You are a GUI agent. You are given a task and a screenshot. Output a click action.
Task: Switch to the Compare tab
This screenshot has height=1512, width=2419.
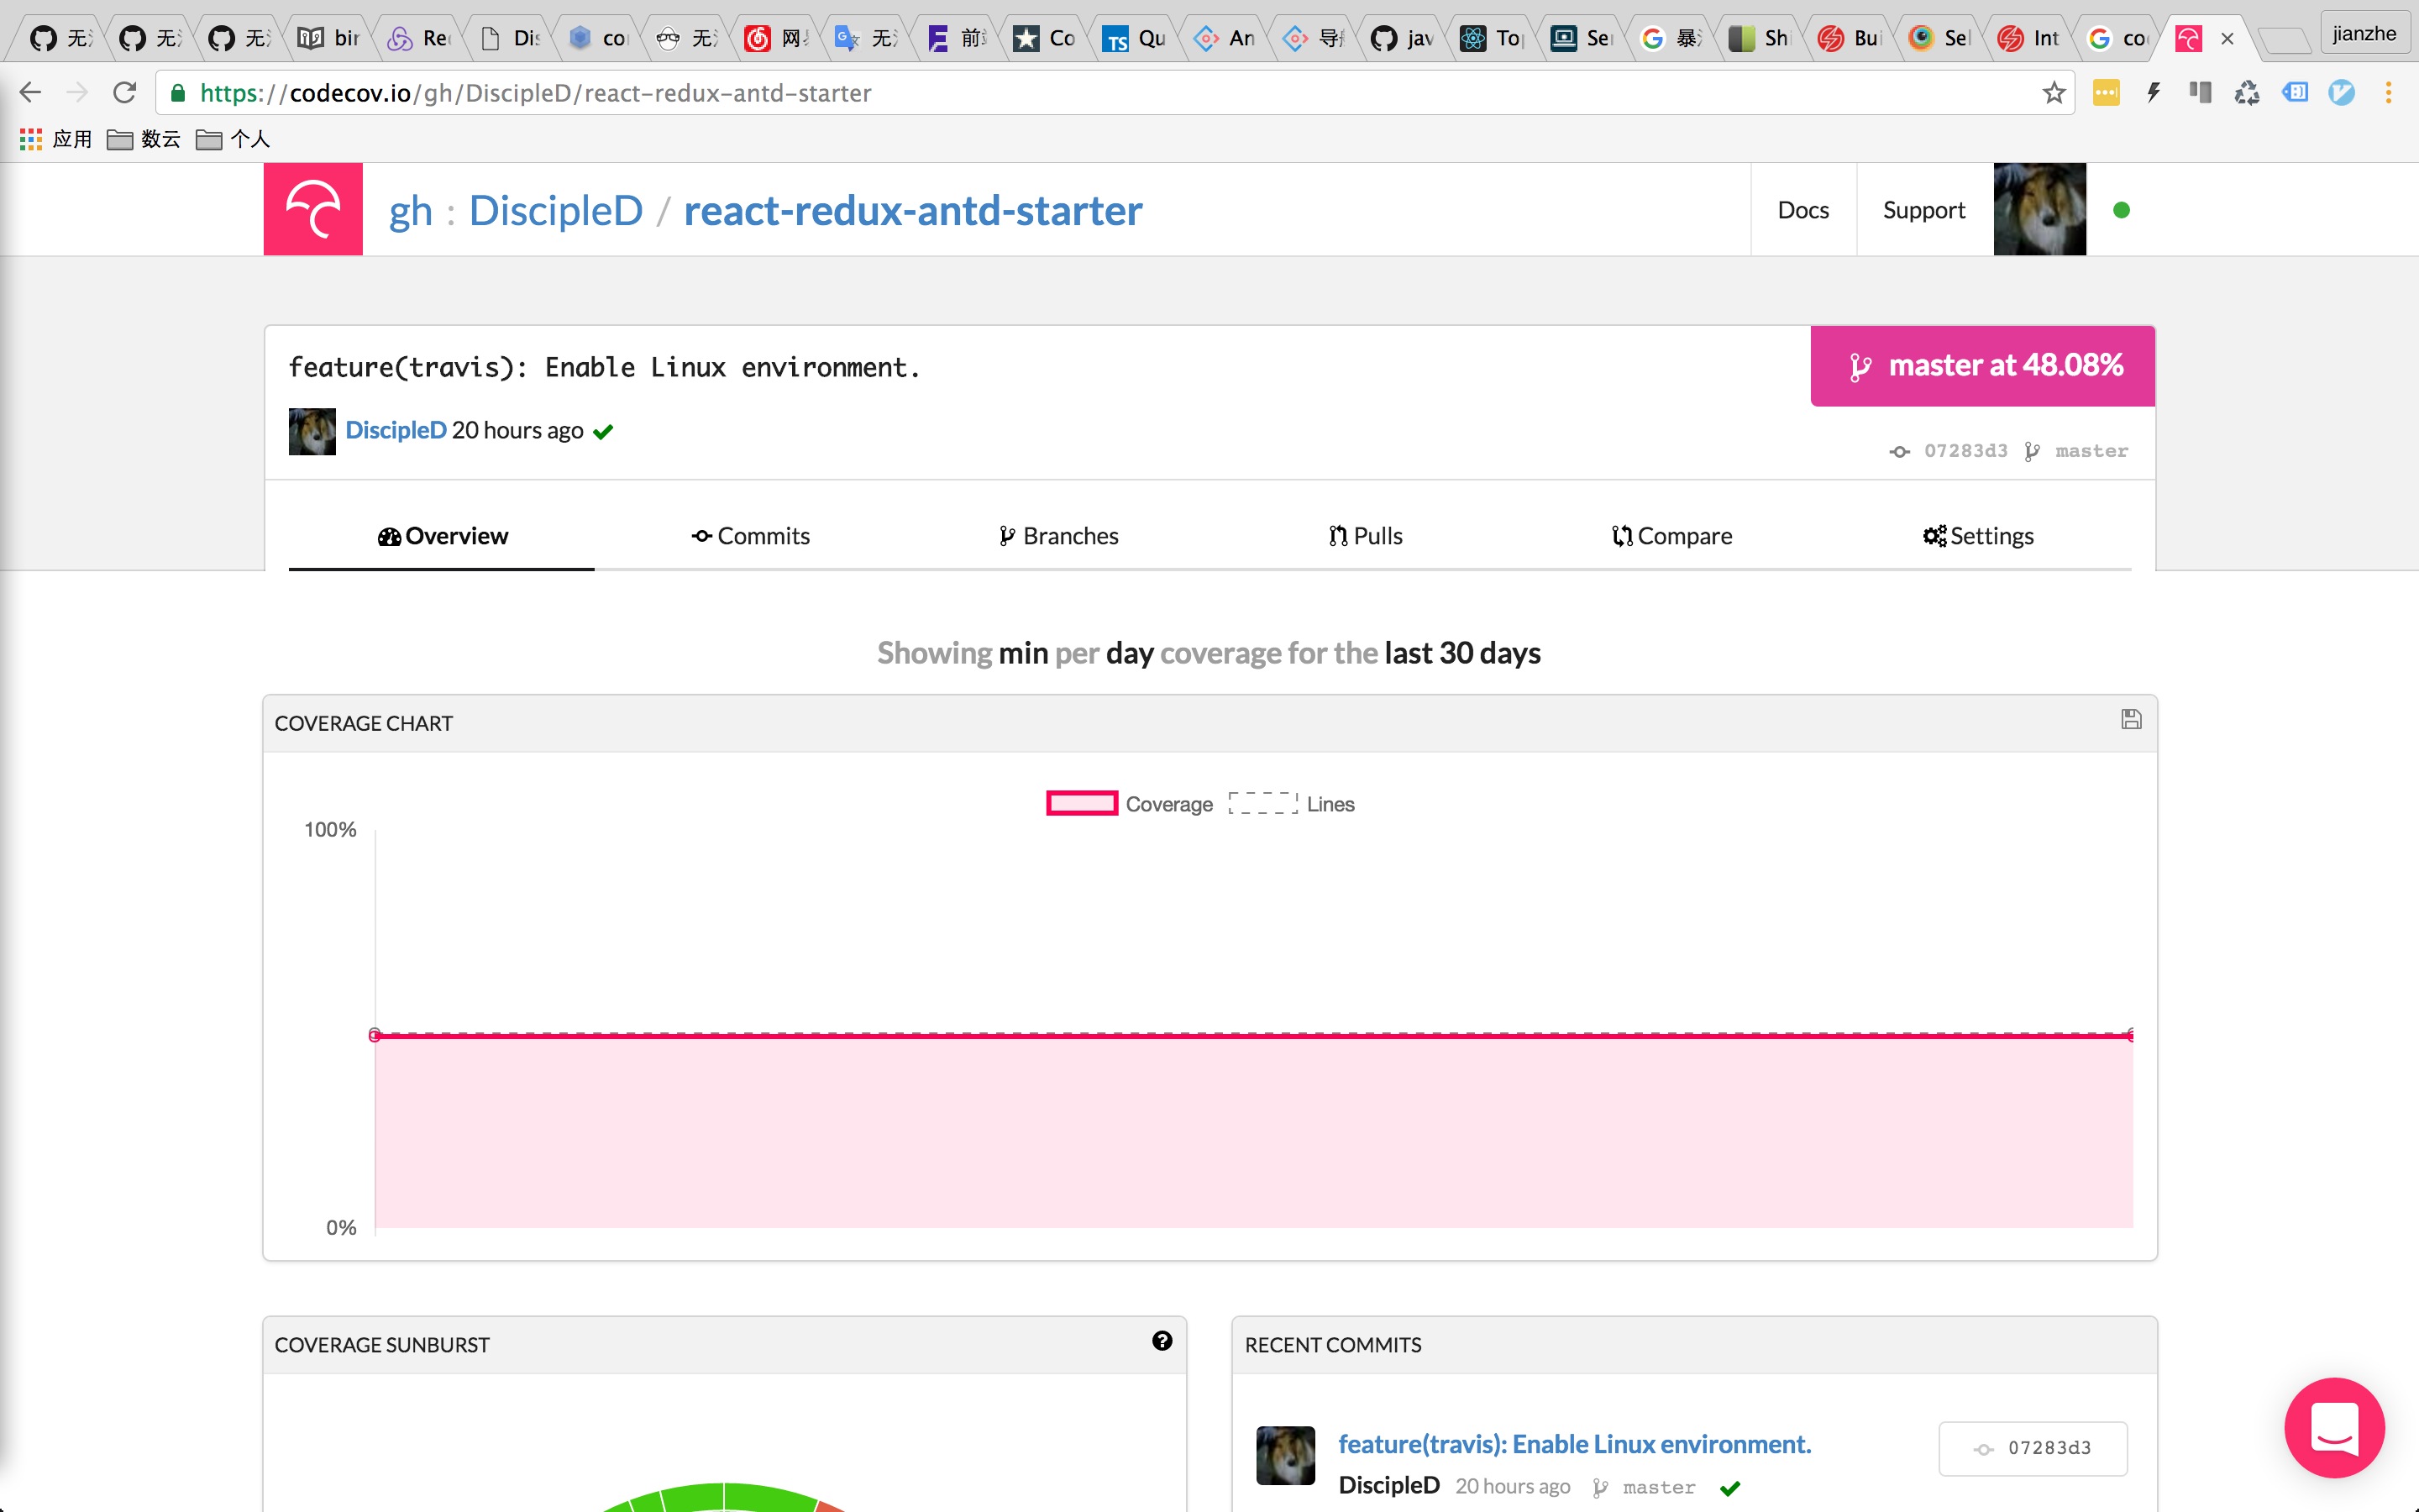[1671, 536]
